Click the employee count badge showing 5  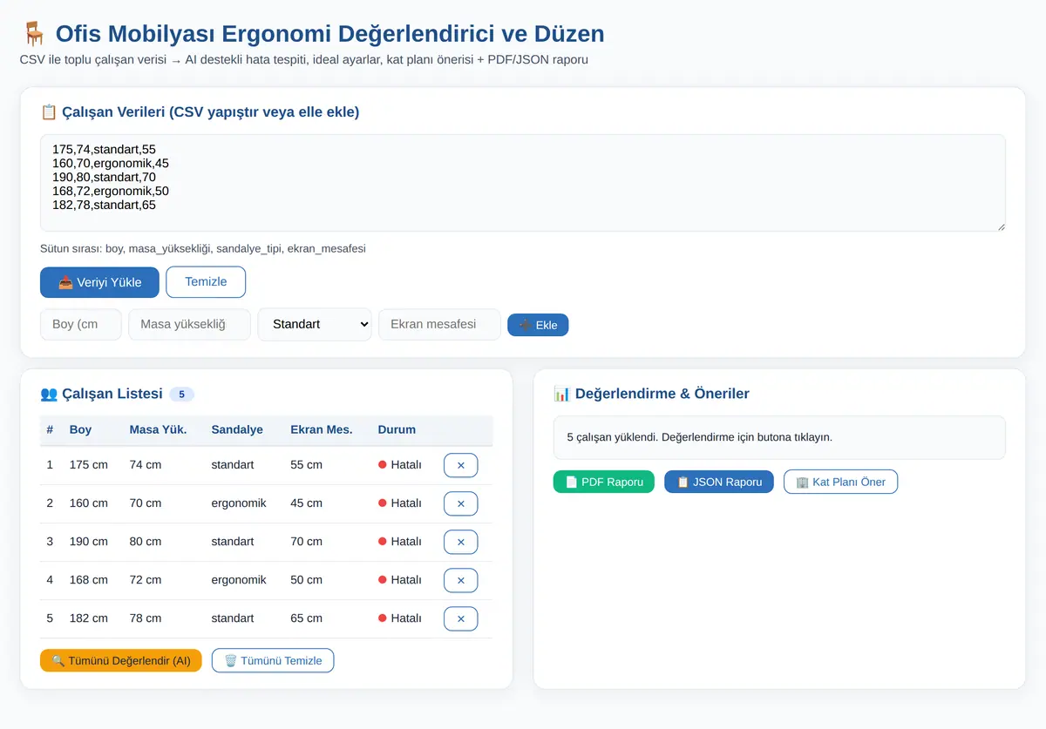tap(181, 395)
